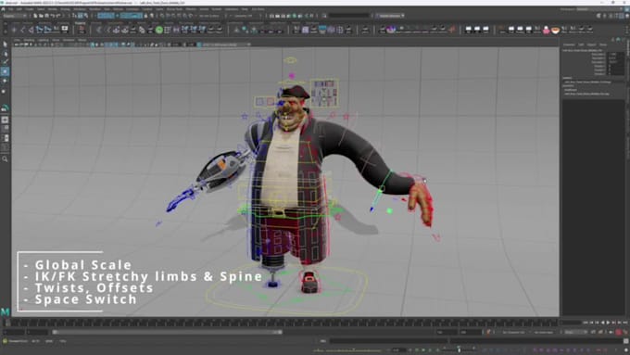
Task: Click the Maya home icon in the menu bar
Action: (x=3, y=9)
